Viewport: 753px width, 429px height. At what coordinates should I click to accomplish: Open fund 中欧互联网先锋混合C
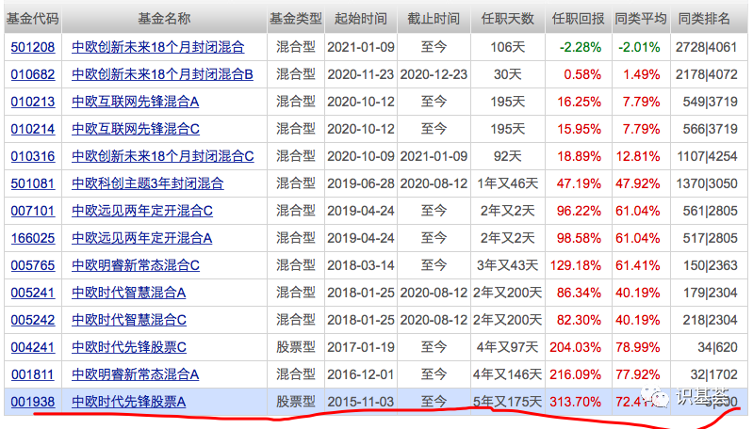click(136, 129)
